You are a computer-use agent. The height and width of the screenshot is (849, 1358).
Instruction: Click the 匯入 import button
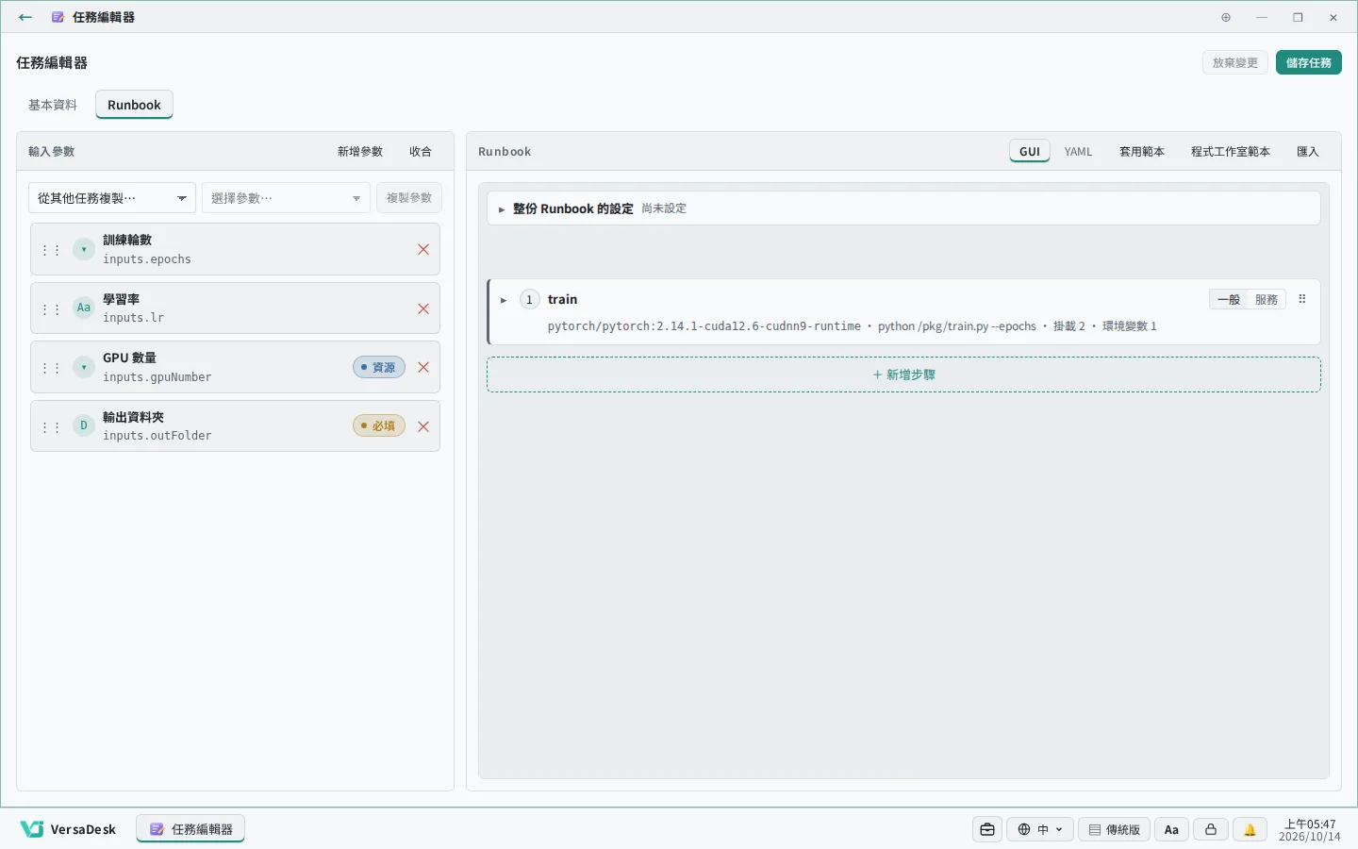tap(1308, 151)
